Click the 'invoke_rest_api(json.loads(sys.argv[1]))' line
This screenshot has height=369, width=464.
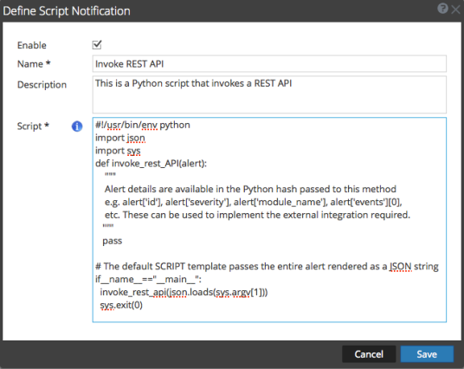click(x=184, y=292)
